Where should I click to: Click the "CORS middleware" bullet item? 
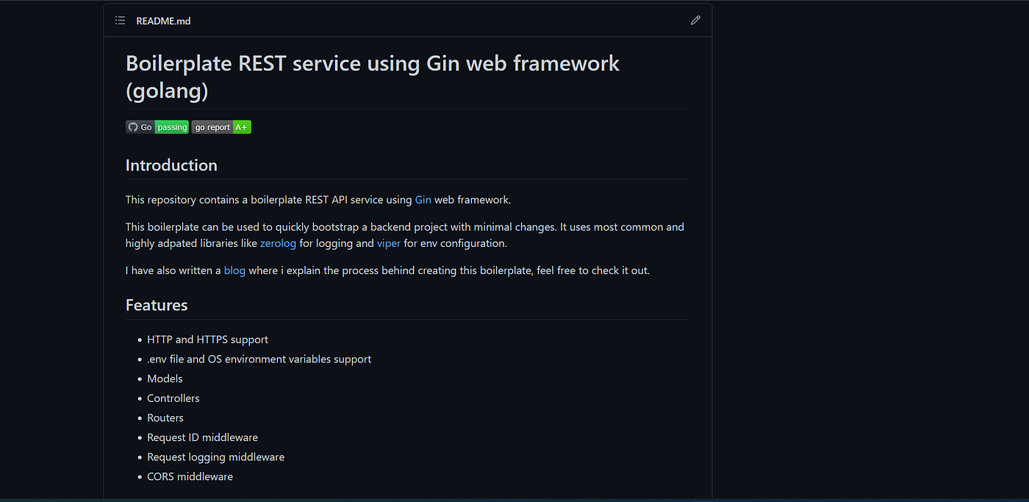pos(190,476)
